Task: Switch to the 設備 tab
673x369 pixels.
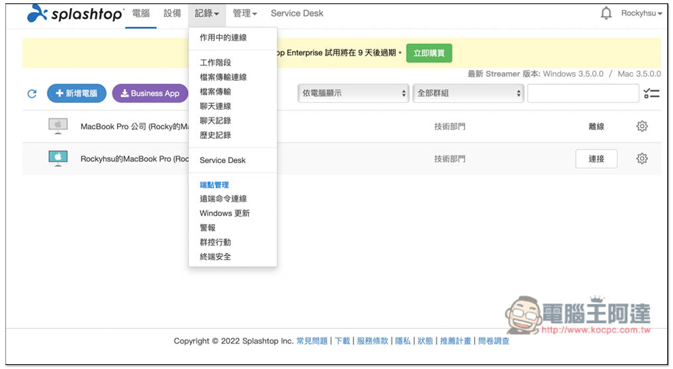Action: (172, 13)
